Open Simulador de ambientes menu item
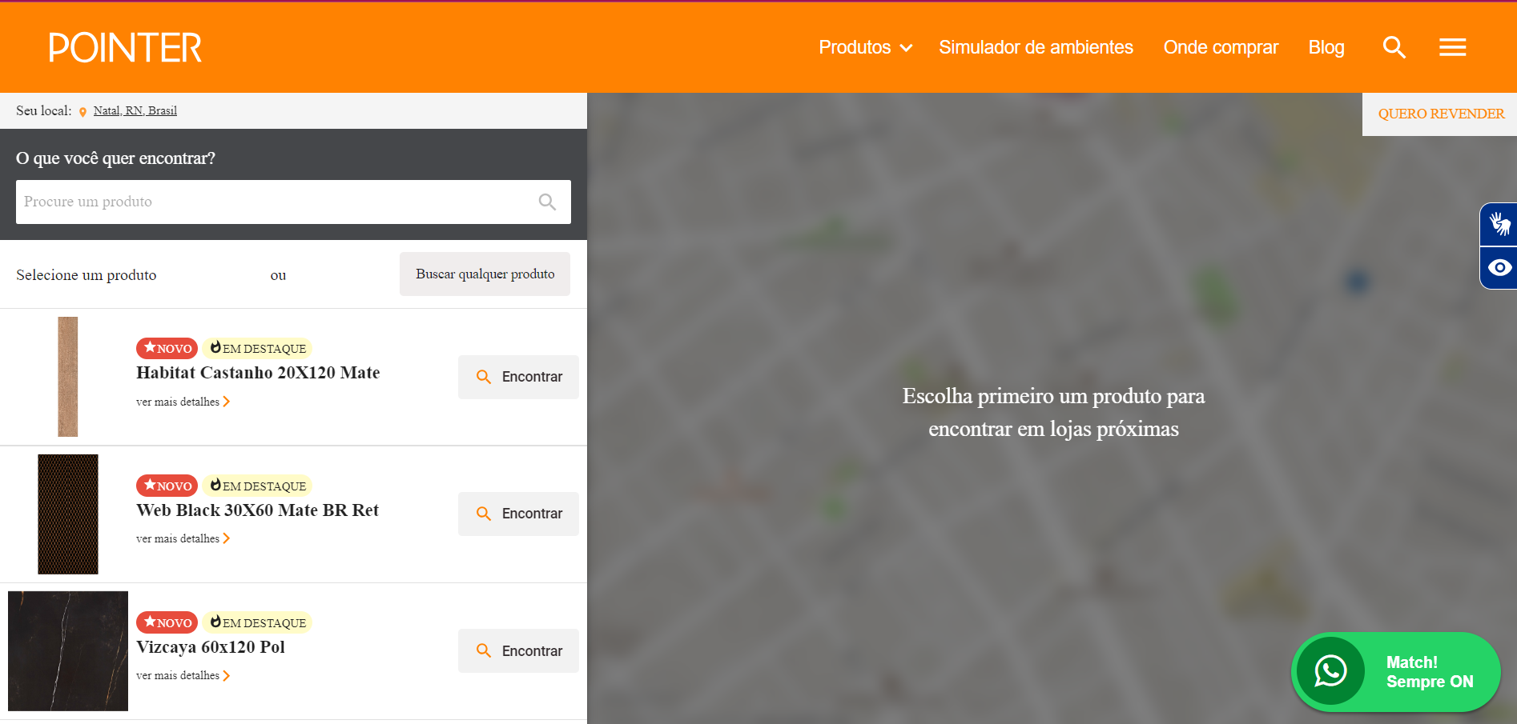 coord(1036,47)
